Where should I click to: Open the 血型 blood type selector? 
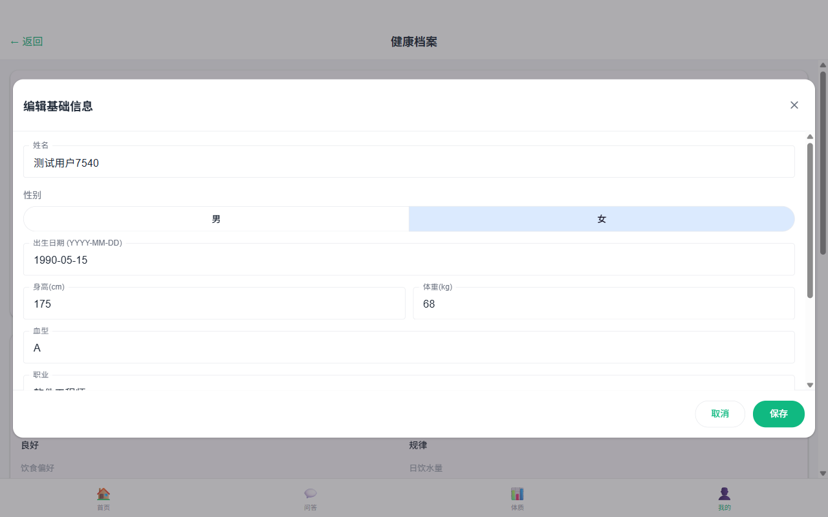(409, 348)
